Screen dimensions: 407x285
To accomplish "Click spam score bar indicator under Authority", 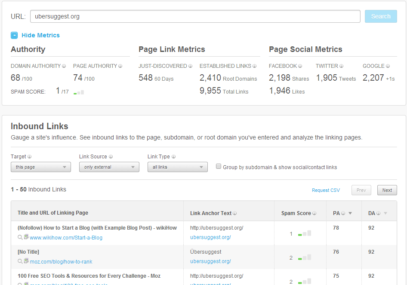I will click(x=79, y=92).
